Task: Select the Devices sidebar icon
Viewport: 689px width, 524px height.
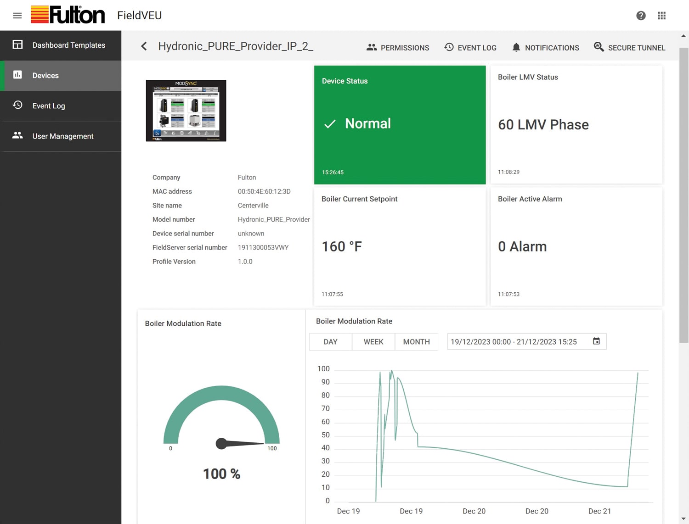Action: click(x=17, y=75)
